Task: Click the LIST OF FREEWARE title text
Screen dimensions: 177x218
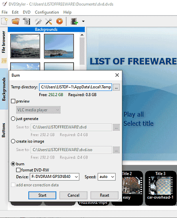Action: (x=133, y=61)
